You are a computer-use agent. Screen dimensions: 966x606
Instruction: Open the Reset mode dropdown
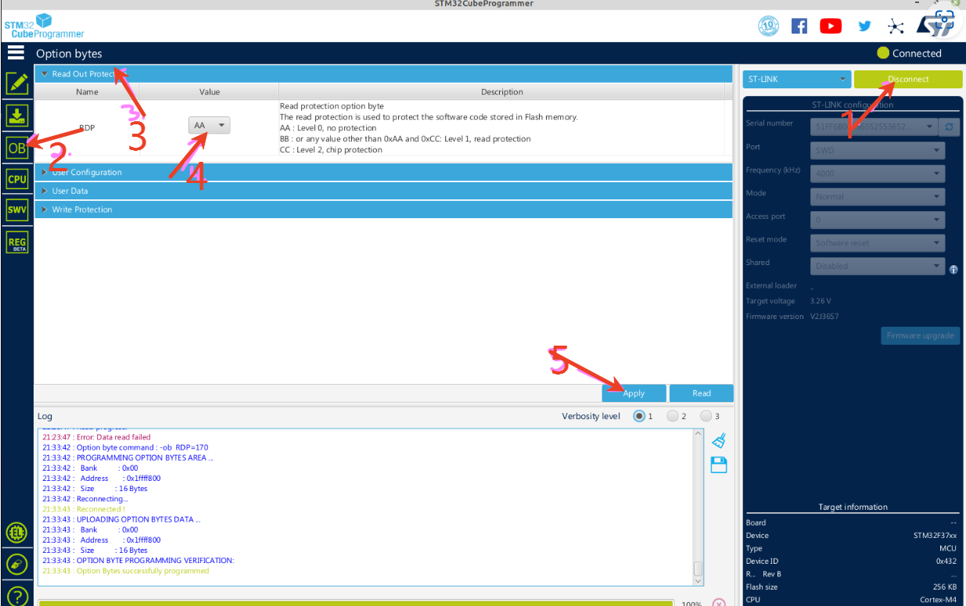tap(878, 242)
